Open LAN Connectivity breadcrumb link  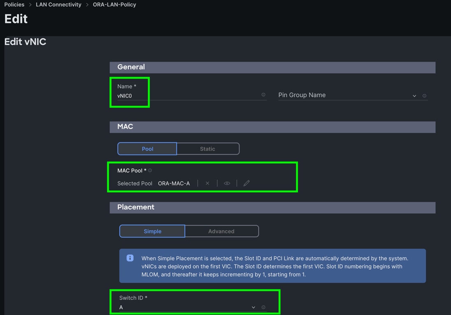58,5
